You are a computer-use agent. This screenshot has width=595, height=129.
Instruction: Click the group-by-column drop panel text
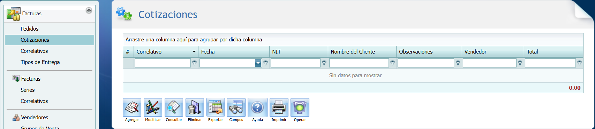pyautogui.click(x=194, y=40)
